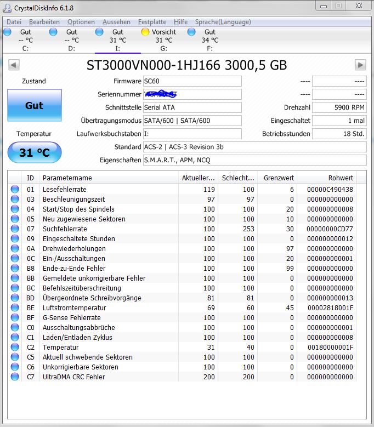The image size is (374, 427).
Task: Click the drive title ST3000VN000-1HJ166 3000,5 GB
Action: click(187, 65)
